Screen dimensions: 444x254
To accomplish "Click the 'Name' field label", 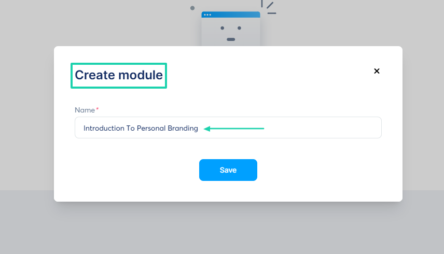I will (85, 110).
